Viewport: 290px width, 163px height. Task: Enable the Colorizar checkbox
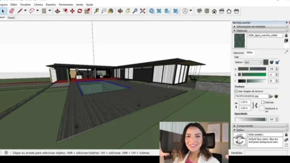coord(263,102)
